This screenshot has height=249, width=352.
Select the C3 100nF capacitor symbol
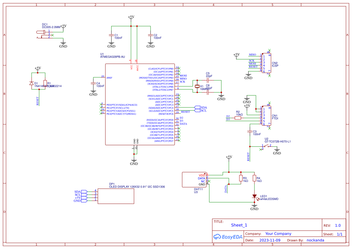pyautogui.click(x=250, y=132)
